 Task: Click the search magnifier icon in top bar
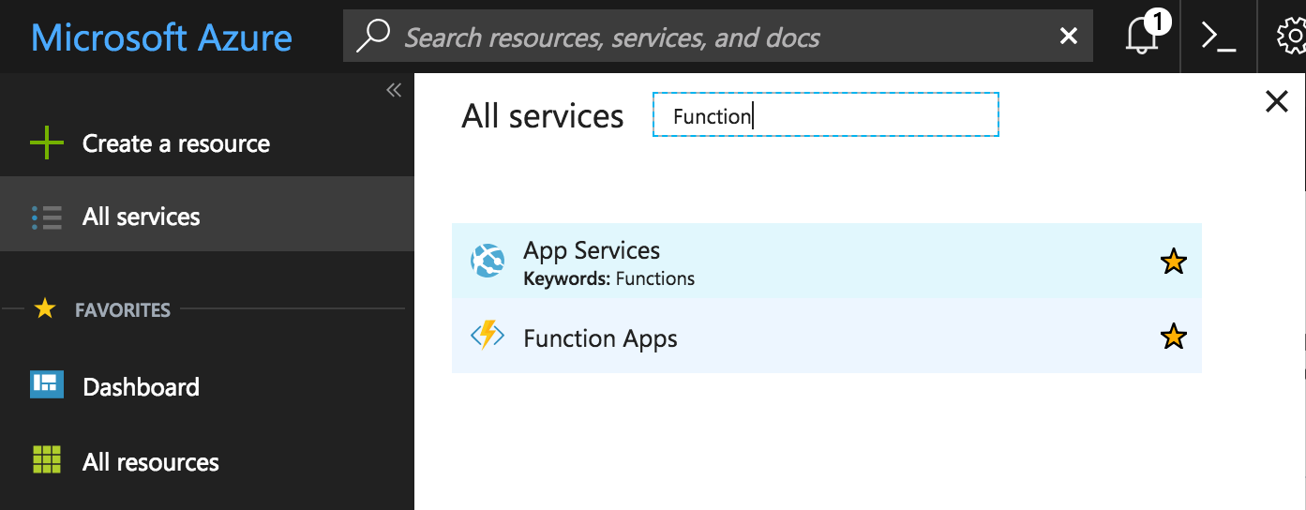tap(373, 36)
